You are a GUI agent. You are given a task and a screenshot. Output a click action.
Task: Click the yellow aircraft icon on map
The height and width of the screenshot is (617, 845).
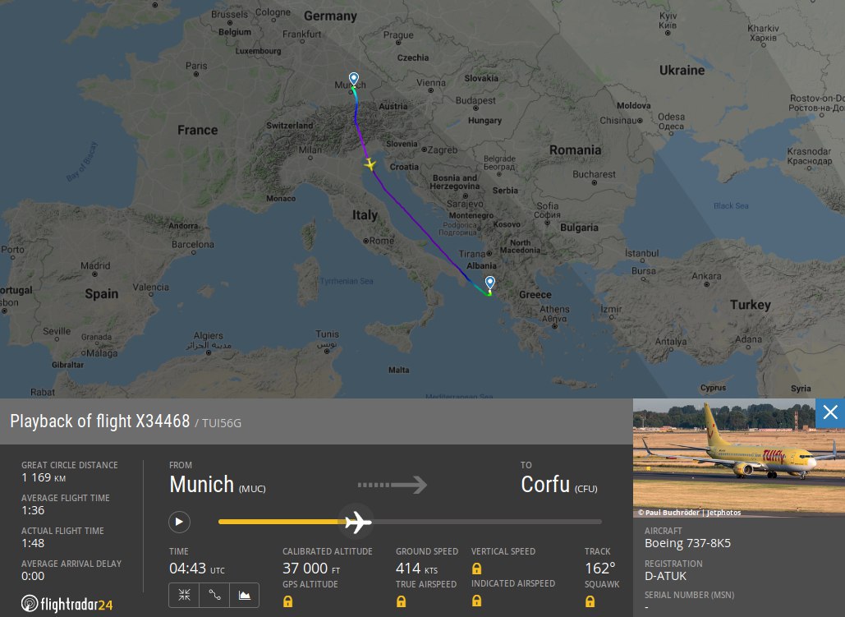[370, 163]
